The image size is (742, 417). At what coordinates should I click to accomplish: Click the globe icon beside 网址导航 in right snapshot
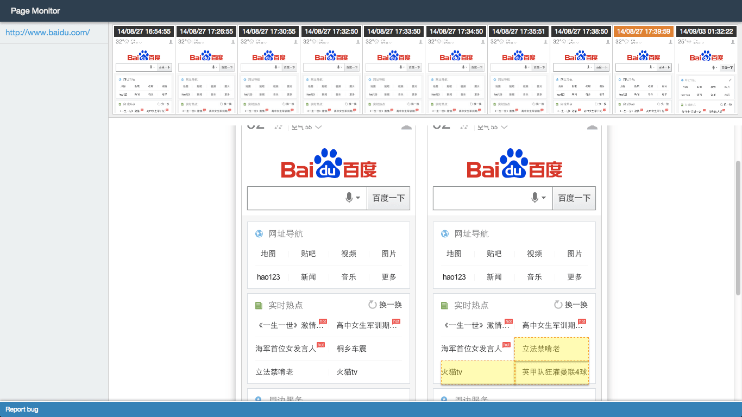click(445, 234)
